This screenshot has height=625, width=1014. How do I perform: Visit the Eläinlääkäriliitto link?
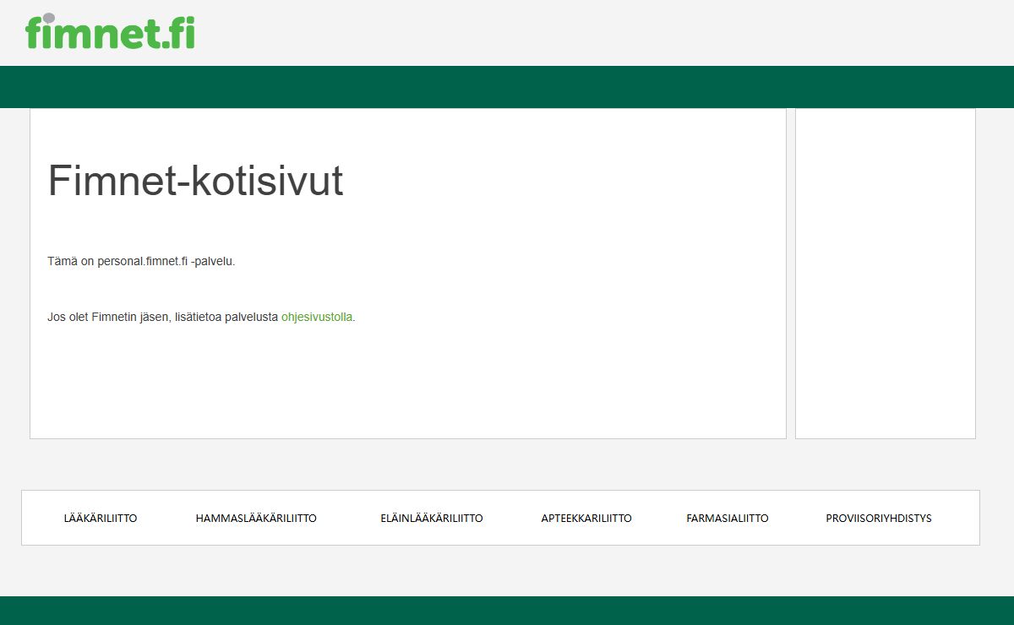[x=432, y=519]
